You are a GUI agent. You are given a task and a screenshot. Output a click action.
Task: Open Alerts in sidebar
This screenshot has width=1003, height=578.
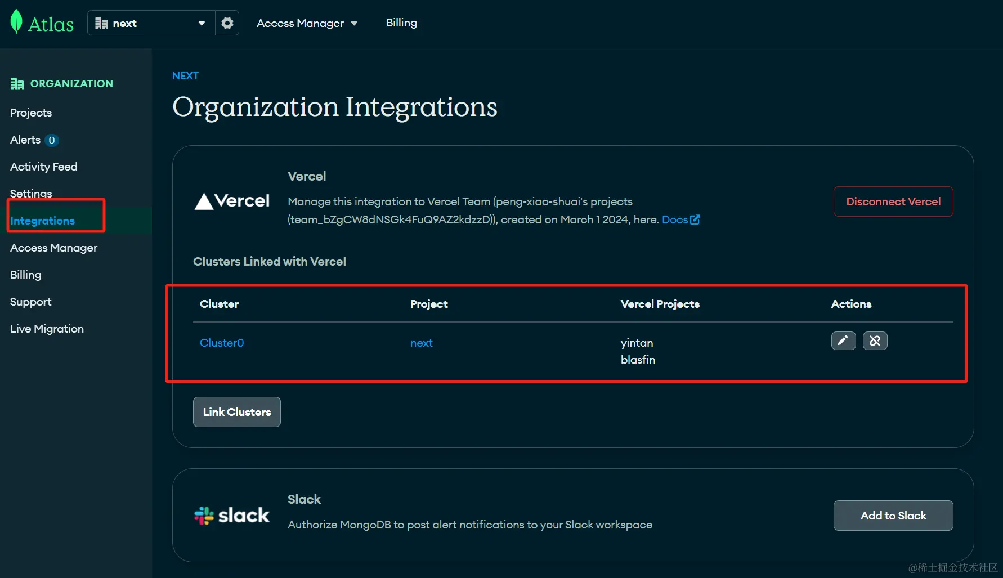pyautogui.click(x=25, y=140)
